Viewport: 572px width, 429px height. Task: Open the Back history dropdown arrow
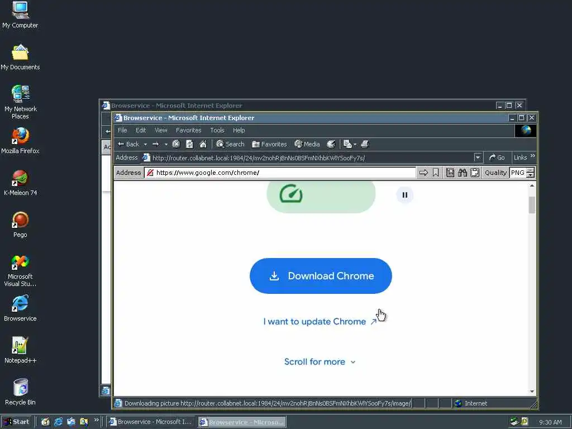[x=145, y=145]
